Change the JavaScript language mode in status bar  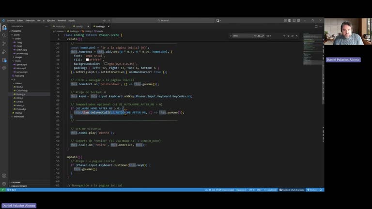tap(270, 190)
